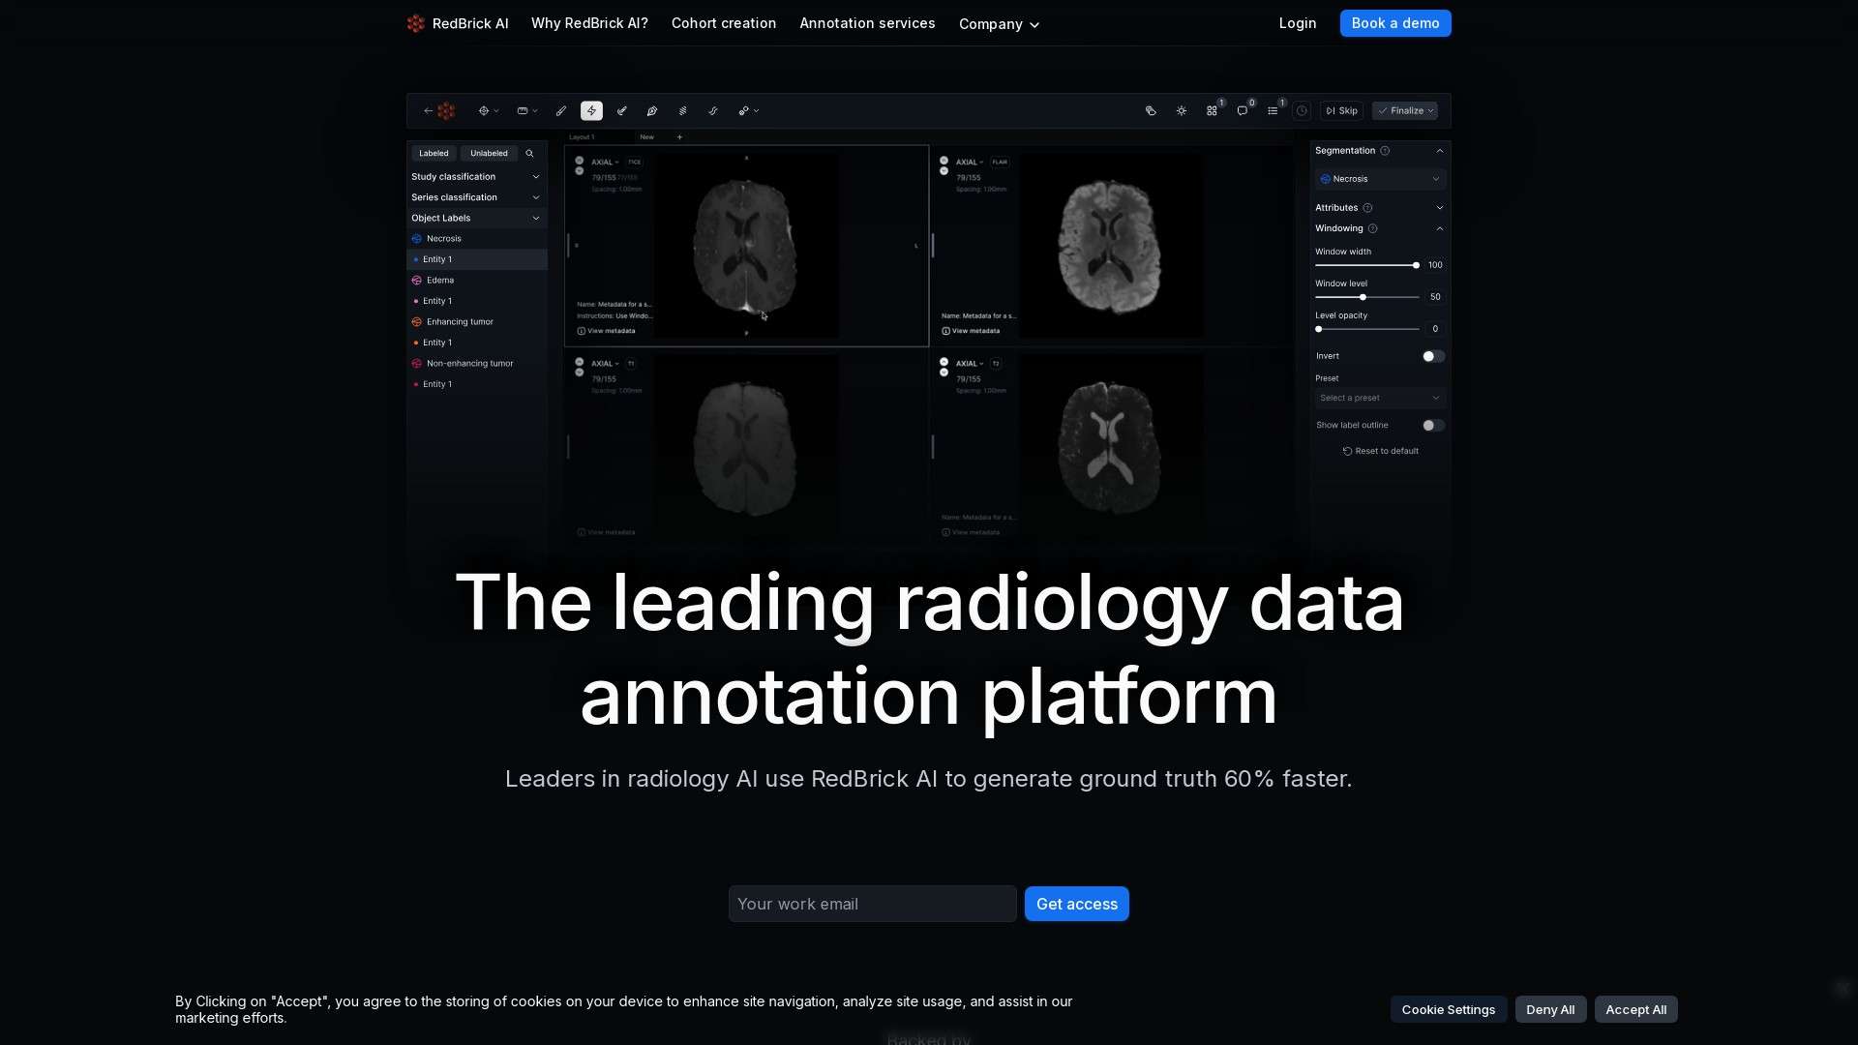1858x1045 pixels.
Task: Click View metadata in top-left viewport
Action: (607, 331)
